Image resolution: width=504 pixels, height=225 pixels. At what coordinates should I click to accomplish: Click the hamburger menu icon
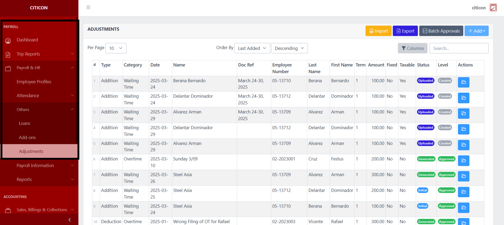coord(88,7)
